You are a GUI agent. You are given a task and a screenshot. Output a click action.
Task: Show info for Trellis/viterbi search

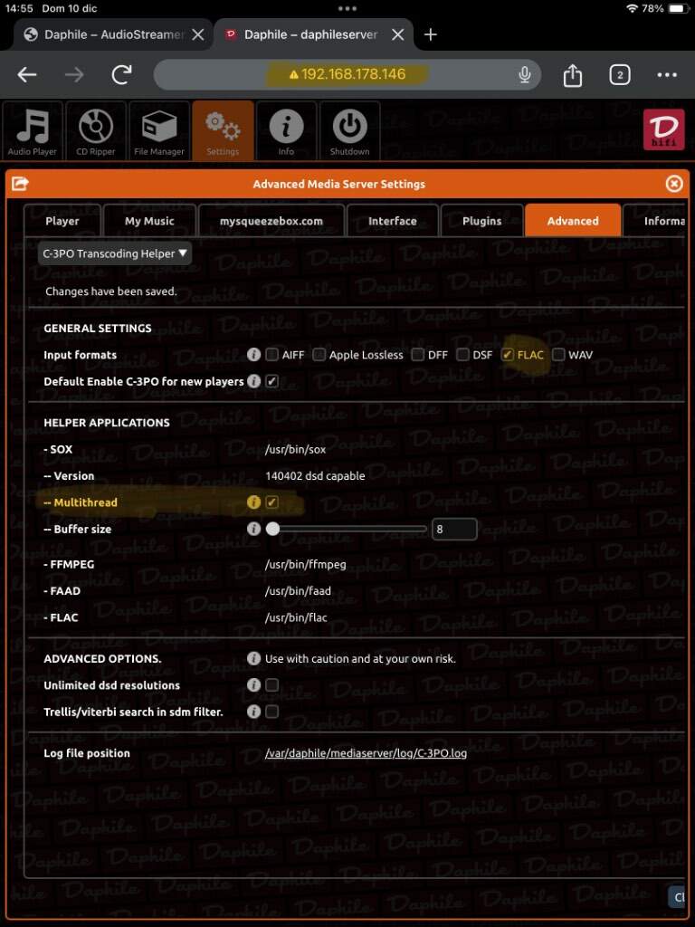pyautogui.click(x=253, y=712)
